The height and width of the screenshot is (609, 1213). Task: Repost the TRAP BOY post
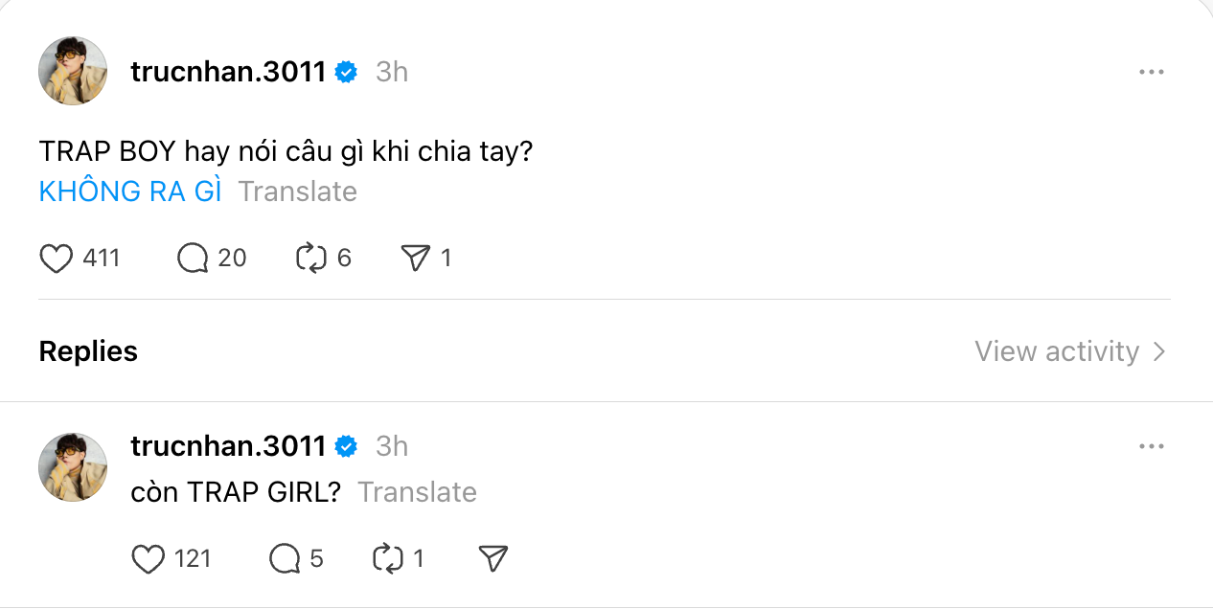[x=313, y=258]
